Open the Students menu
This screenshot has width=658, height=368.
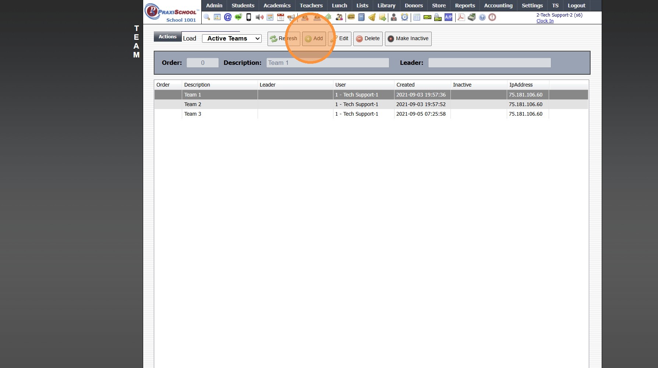point(243,6)
